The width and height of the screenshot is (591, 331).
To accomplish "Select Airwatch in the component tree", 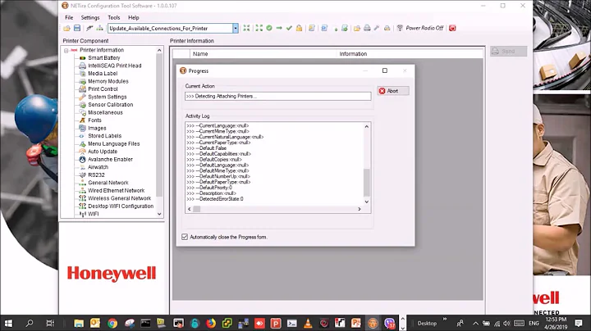I will (x=98, y=167).
